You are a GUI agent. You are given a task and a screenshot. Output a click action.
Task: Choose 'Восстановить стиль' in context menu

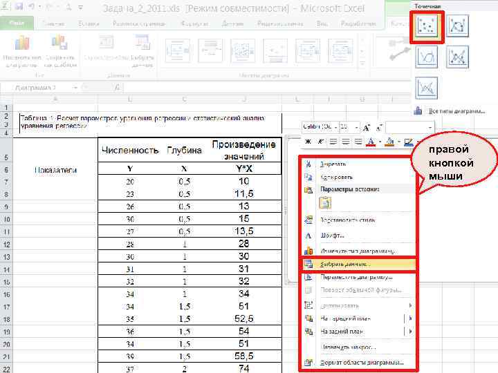click(358, 220)
